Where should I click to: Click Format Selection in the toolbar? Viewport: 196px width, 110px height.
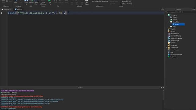point(43,2)
